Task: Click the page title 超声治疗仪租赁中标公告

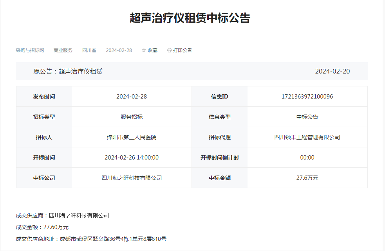Action: 190,18
